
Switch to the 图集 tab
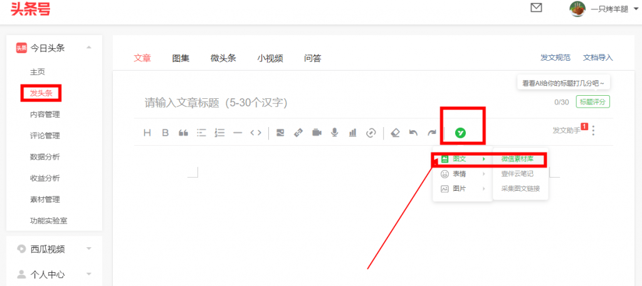coord(181,58)
